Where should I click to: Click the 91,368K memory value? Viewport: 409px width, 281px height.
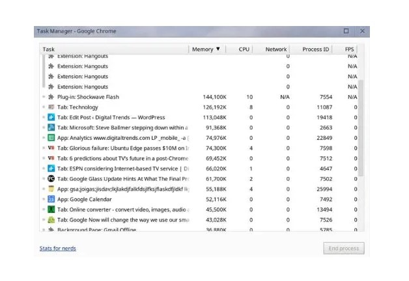click(216, 127)
